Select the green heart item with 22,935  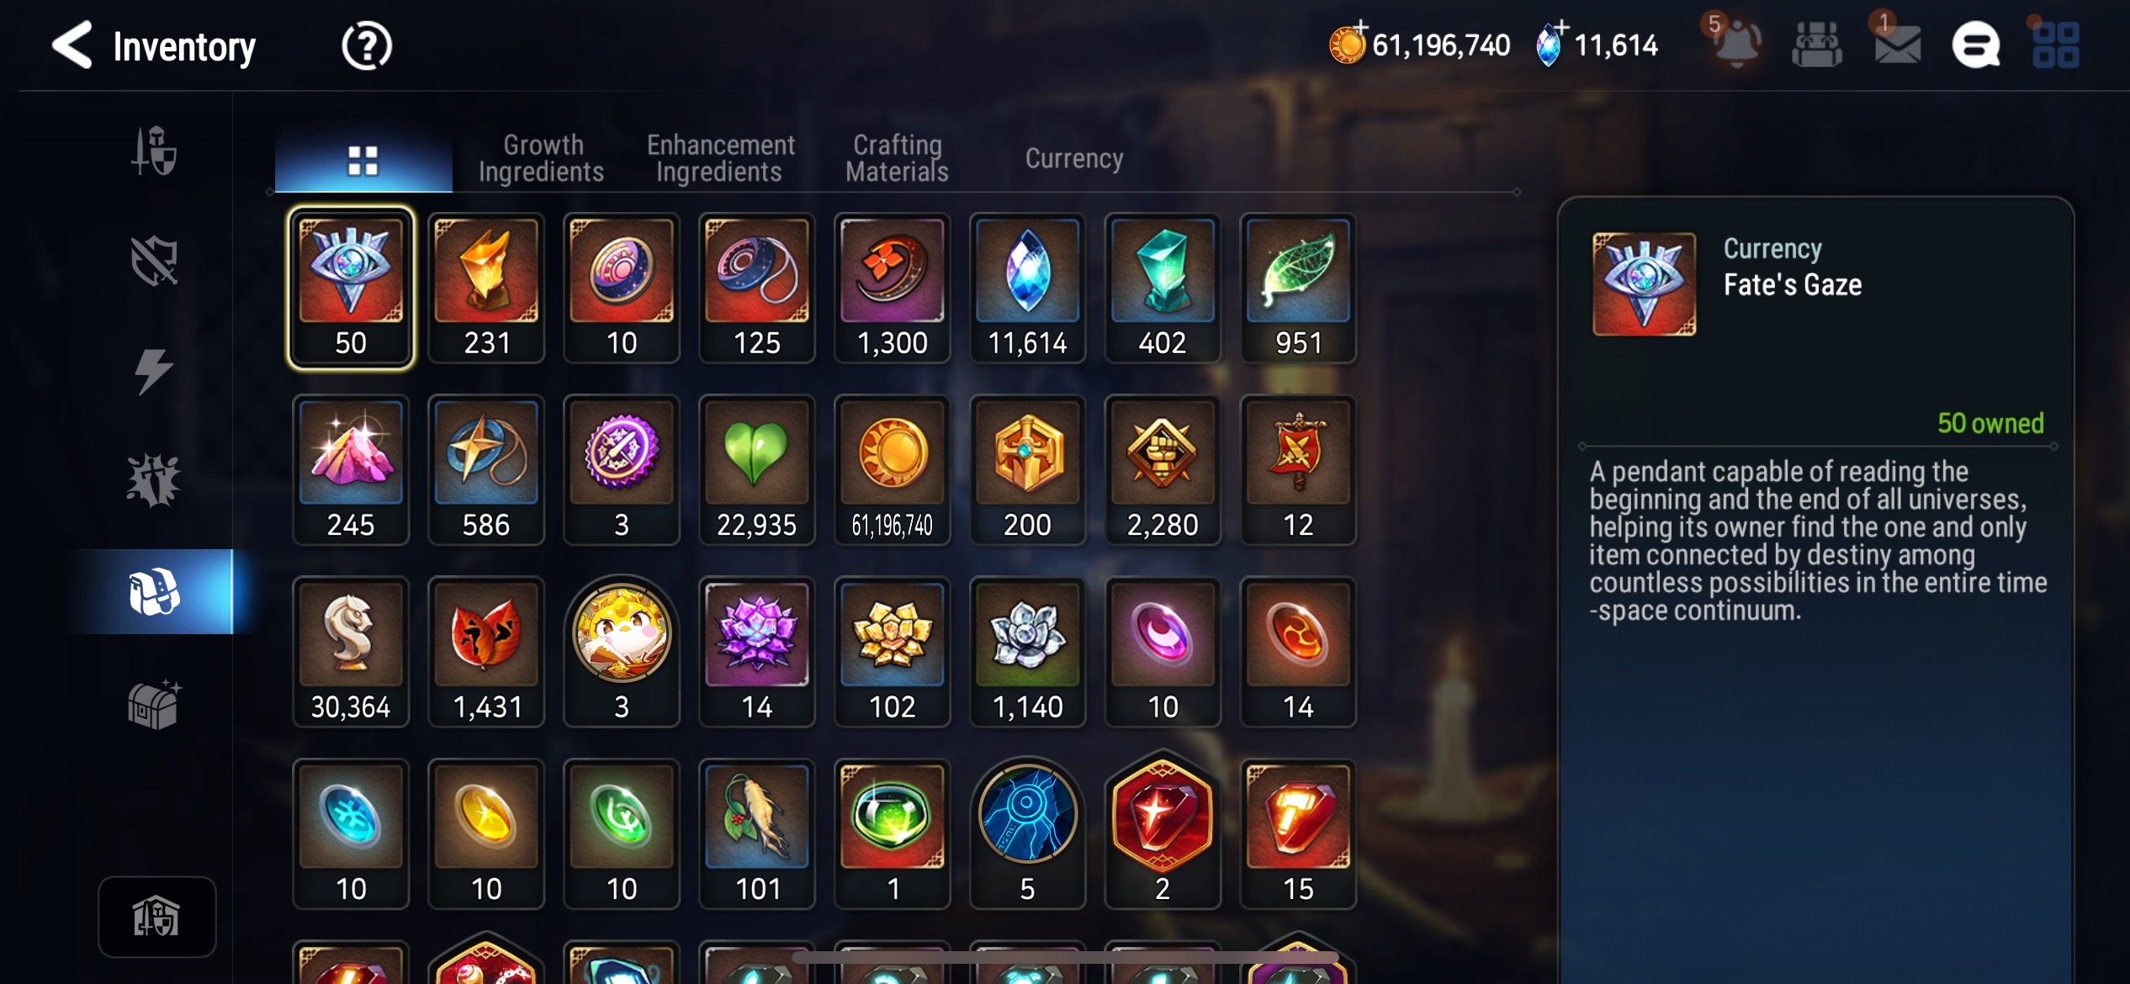click(756, 470)
